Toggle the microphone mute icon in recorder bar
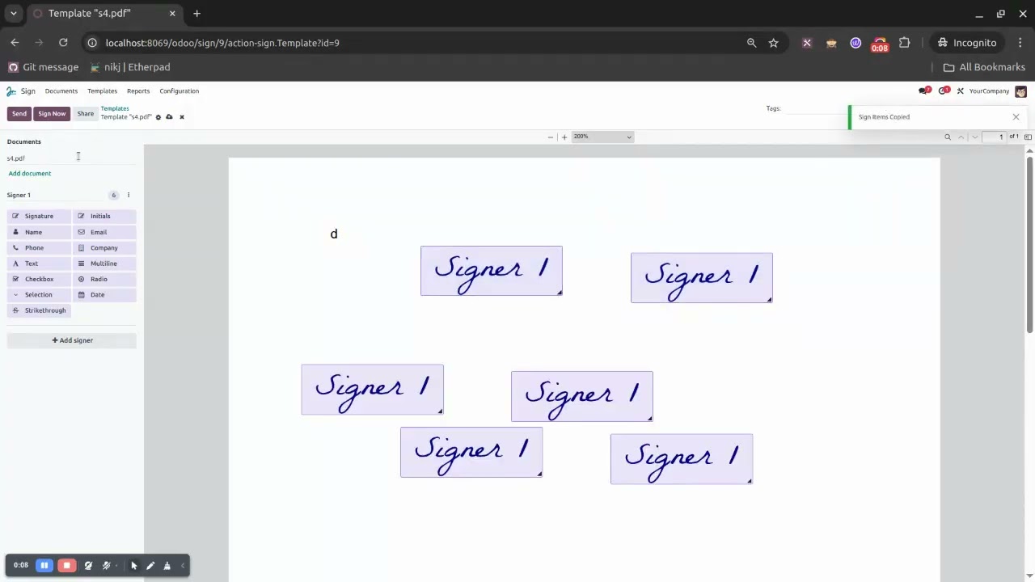1035x582 pixels. point(106,566)
